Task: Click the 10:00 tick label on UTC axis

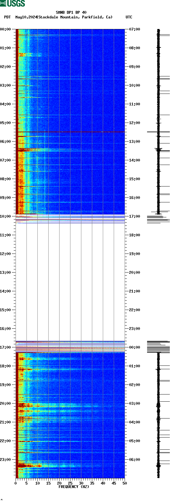Action: 135,85
